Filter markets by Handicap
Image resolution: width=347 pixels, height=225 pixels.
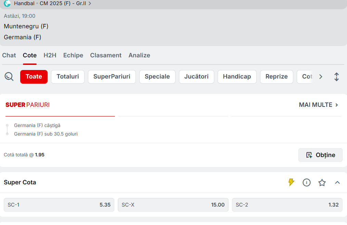pos(237,76)
